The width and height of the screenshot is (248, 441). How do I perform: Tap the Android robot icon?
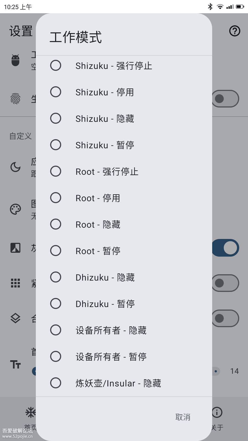click(15, 60)
